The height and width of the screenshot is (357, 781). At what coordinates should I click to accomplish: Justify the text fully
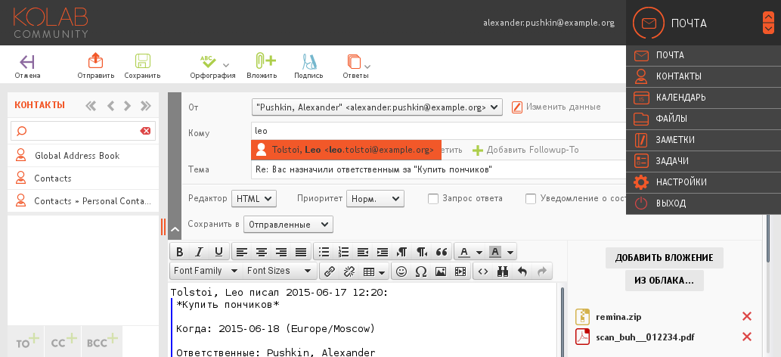pyautogui.click(x=301, y=253)
